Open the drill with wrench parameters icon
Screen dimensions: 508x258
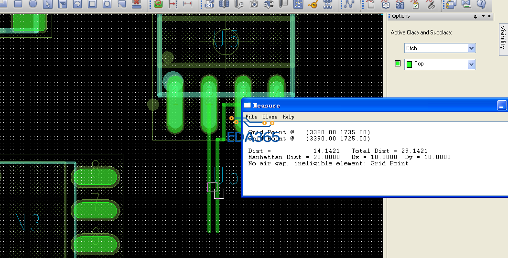pyautogui.click(x=239, y=4)
